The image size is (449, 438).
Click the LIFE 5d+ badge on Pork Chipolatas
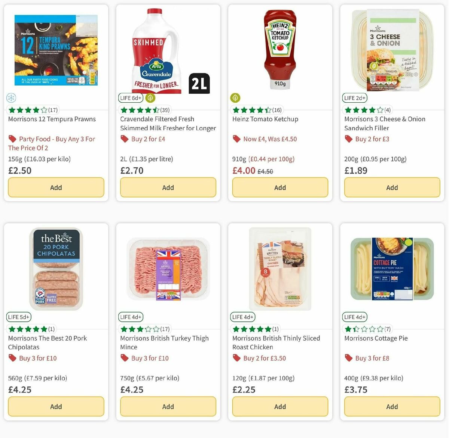coord(18,317)
